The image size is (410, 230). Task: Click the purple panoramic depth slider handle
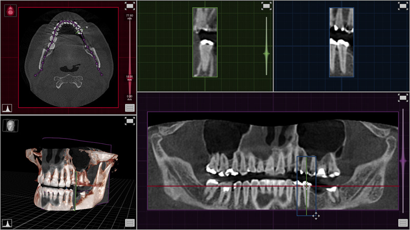[403, 160]
